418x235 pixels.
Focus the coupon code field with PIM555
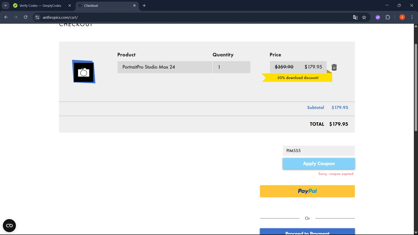click(319, 151)
